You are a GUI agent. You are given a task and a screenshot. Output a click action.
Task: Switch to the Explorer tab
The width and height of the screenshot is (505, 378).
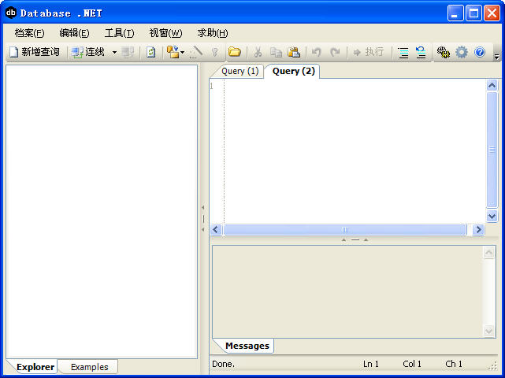pos(35,367)
